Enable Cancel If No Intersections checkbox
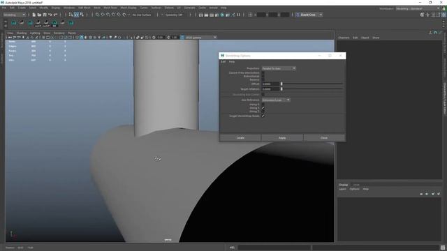Image resolution: width=447 pixels, height=251 pixels. [263, 73]
